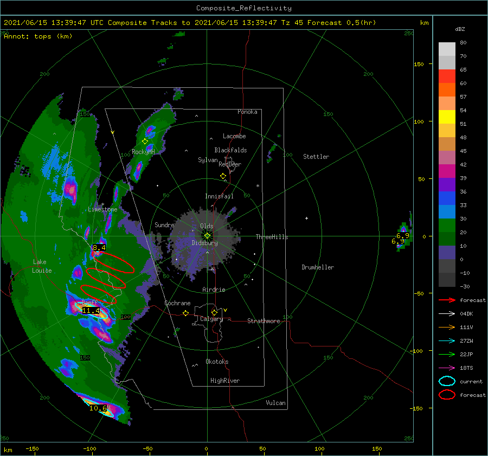Screen dimensions: 488x456
Task: Click the red 'forecast' ellipse legend icon
Action: (x=447, y=395)
